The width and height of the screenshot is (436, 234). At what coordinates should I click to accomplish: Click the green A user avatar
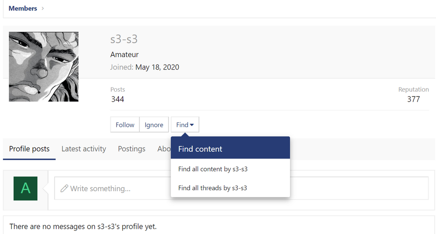(x=26, y=189)
